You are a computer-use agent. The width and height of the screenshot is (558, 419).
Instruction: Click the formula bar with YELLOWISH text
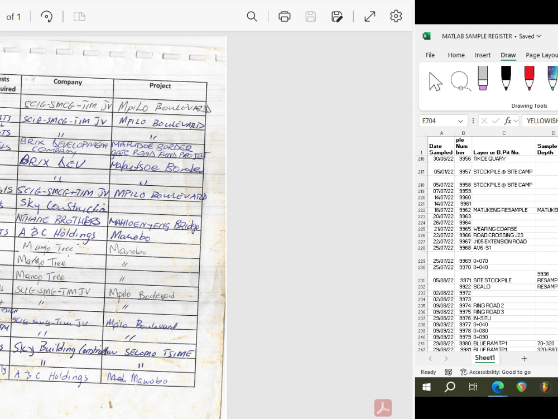pos(540,121)
